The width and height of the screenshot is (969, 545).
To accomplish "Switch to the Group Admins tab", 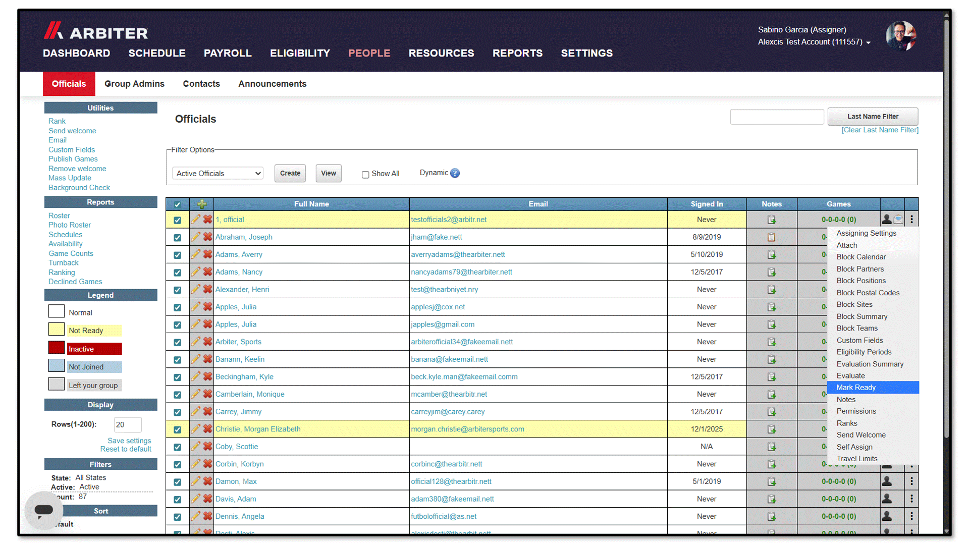I will click(134, 84).
